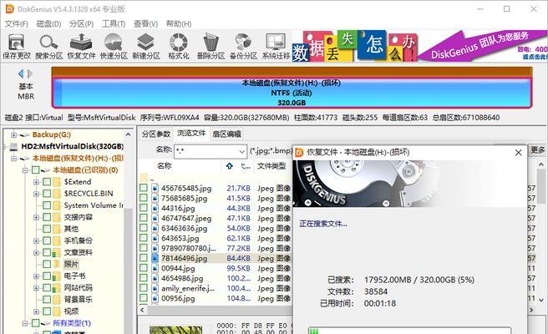This screenshot has width=548, height=334.
Task: Switch to the 浏览文件 tab
Action: coord(191,133)
